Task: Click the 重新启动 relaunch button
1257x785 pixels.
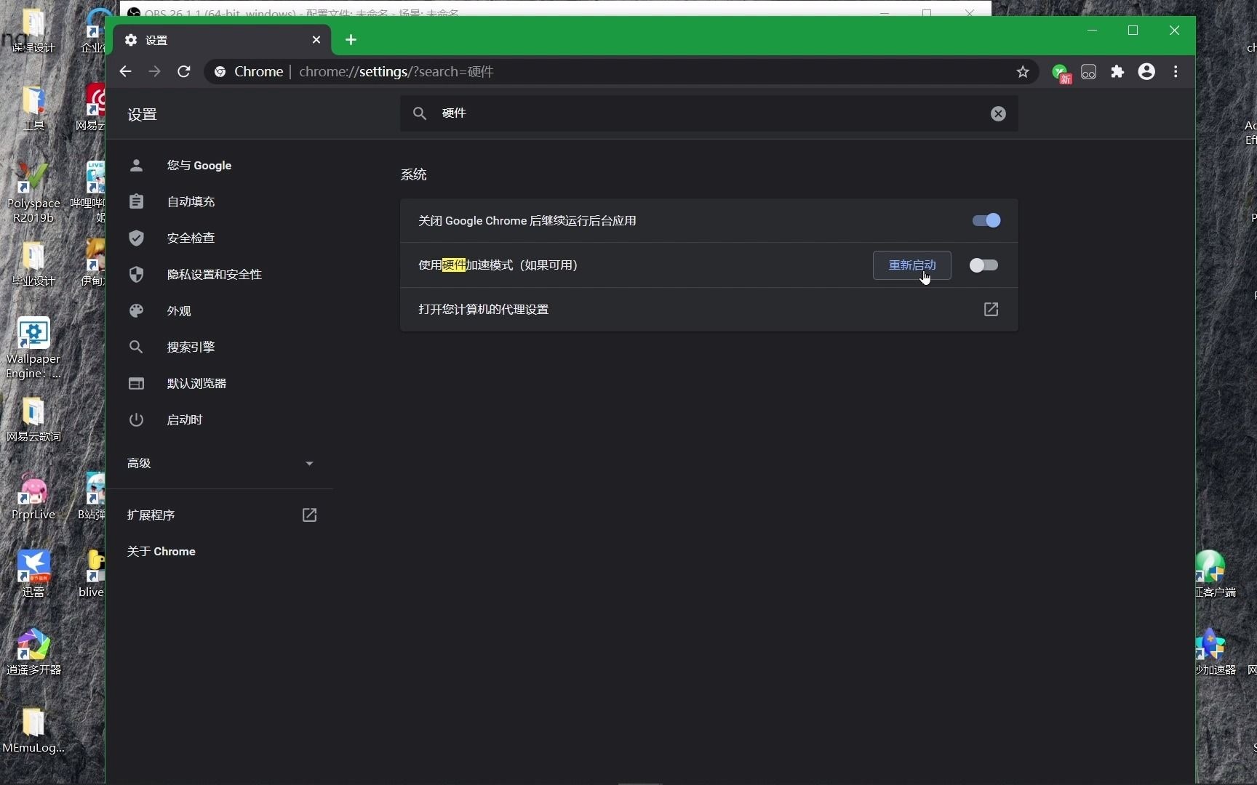Action: (911, 265)
